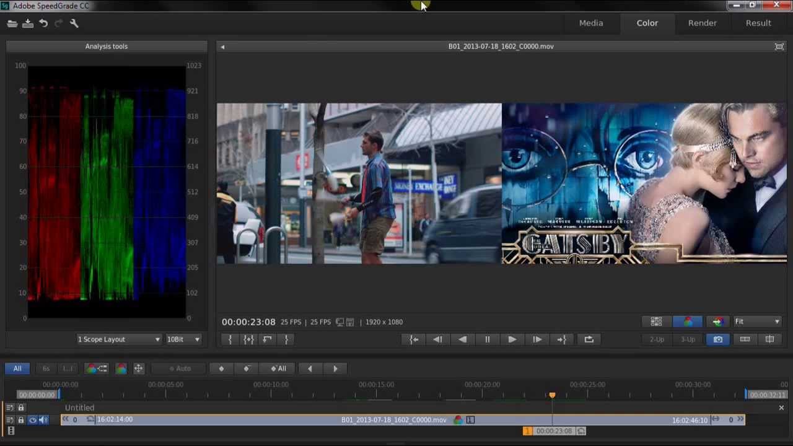The width and height of the screenshot is (793, 446).
Task: Redo the last undone action
Action: click(x=59, y=24)
